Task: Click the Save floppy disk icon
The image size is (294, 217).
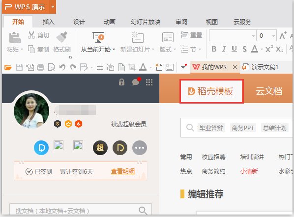Action: pos(19,67)
